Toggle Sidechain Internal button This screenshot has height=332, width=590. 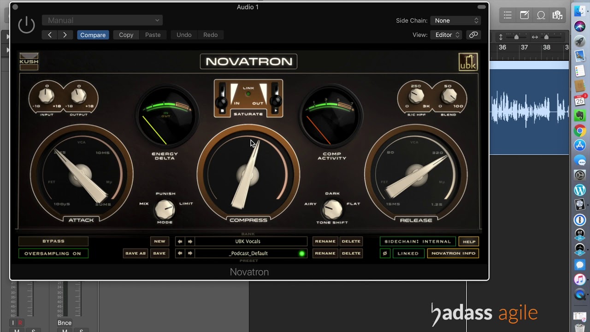pyautogui.click(x=418, y=241)
